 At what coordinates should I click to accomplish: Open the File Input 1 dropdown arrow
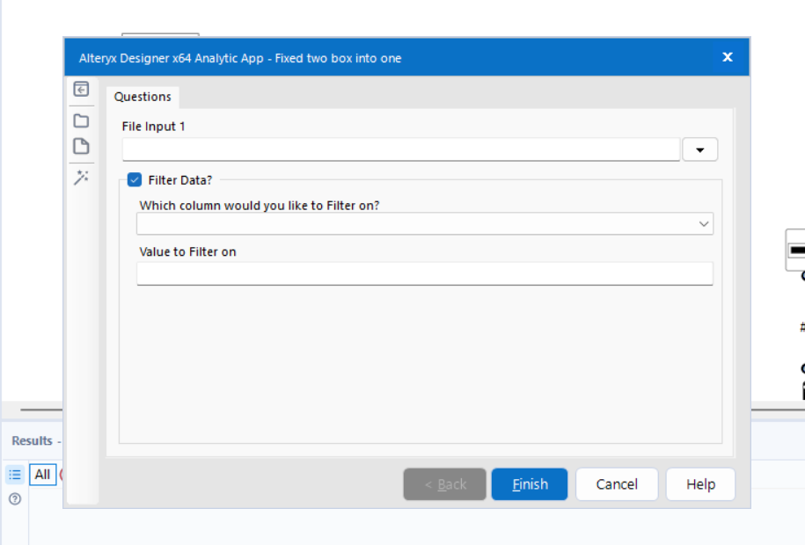pyautogui.click(x=700, y=150)
